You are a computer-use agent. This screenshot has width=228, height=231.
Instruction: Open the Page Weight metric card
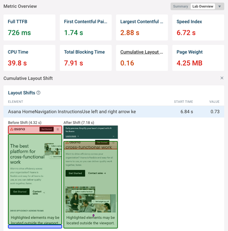point(198,58)
